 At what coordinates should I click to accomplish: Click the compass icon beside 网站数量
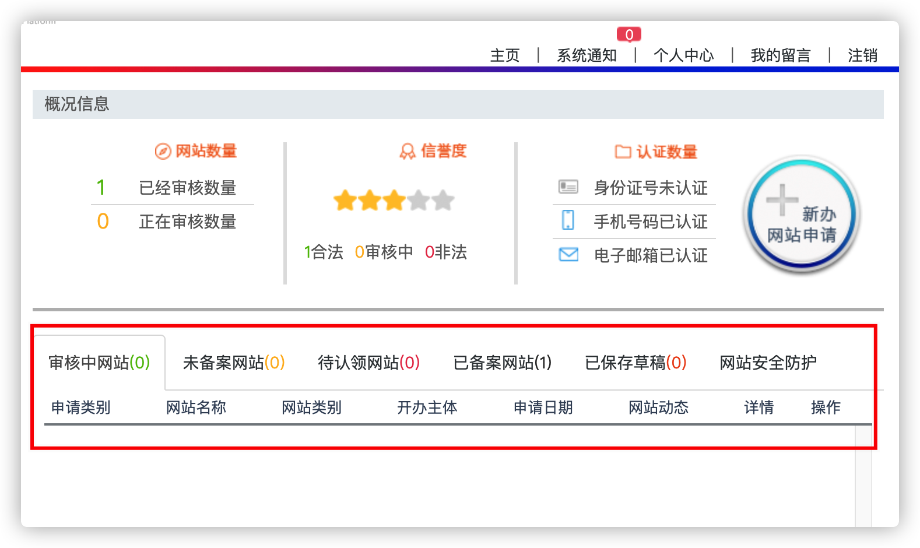pos(163,152)
